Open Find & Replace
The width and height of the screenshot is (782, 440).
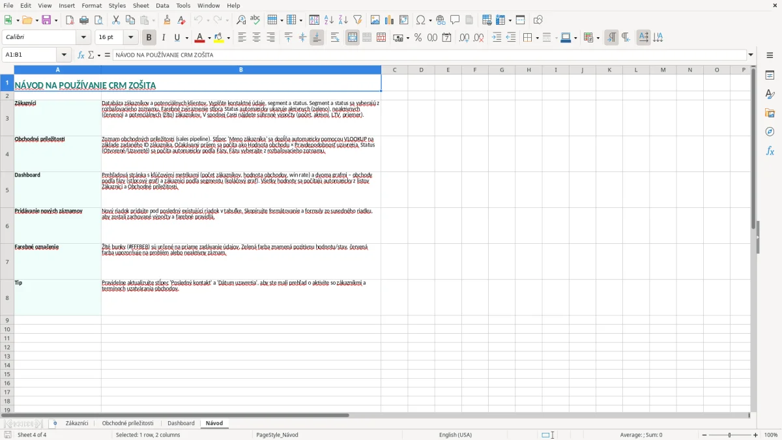(241, 20)
